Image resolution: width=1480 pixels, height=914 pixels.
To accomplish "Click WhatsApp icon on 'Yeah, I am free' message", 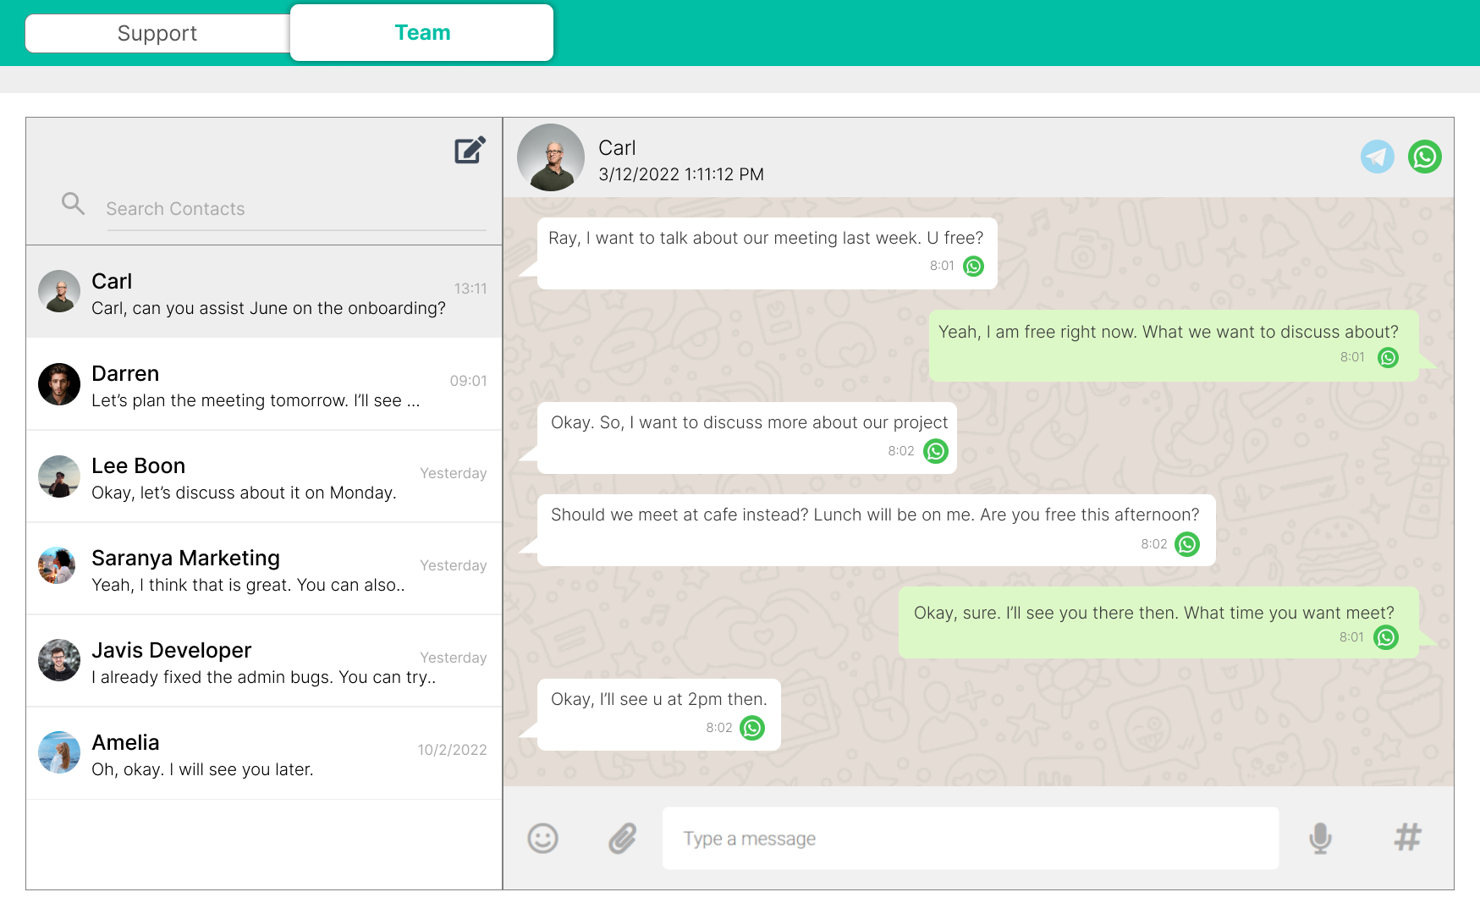I will 1388,358.
